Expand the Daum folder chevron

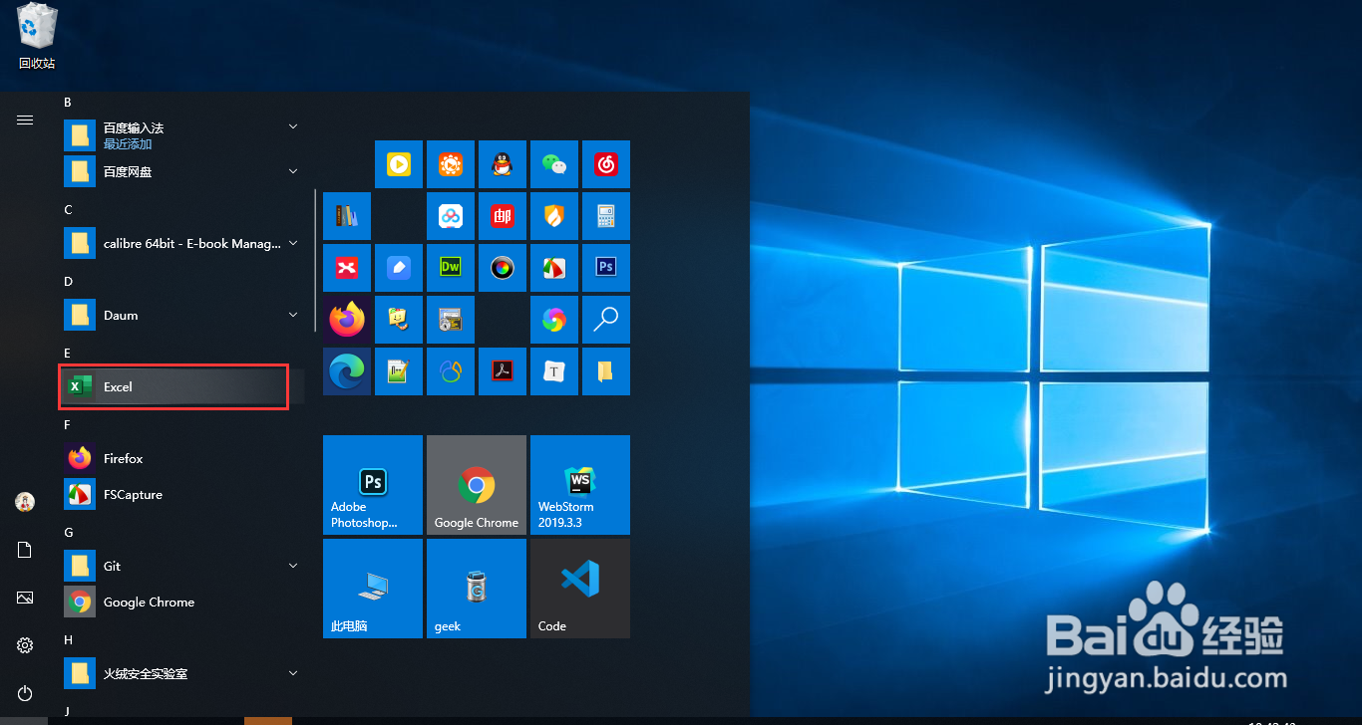[293, 315]
